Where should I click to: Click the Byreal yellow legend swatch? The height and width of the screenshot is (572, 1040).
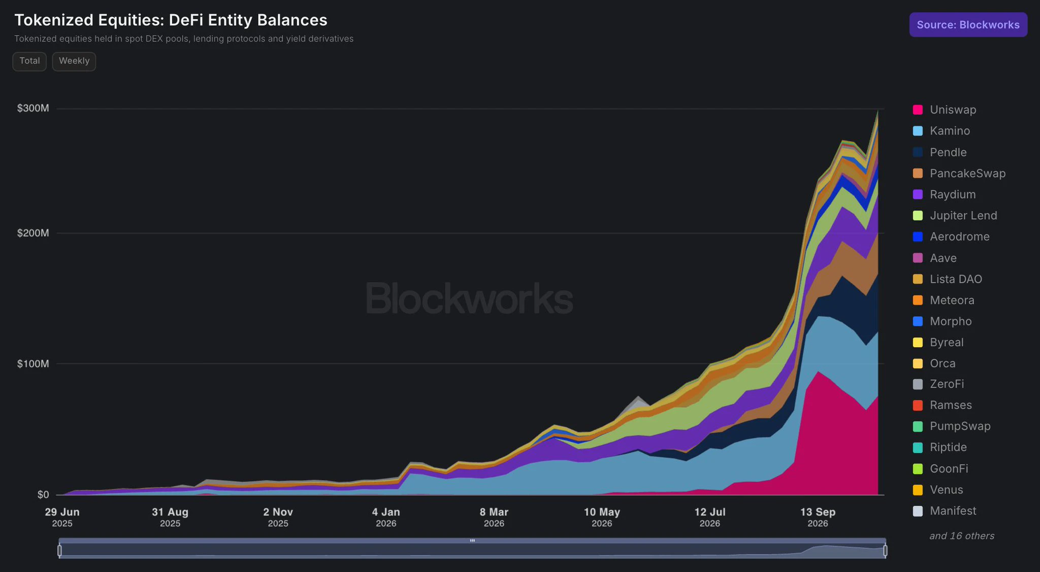point(918,342)
